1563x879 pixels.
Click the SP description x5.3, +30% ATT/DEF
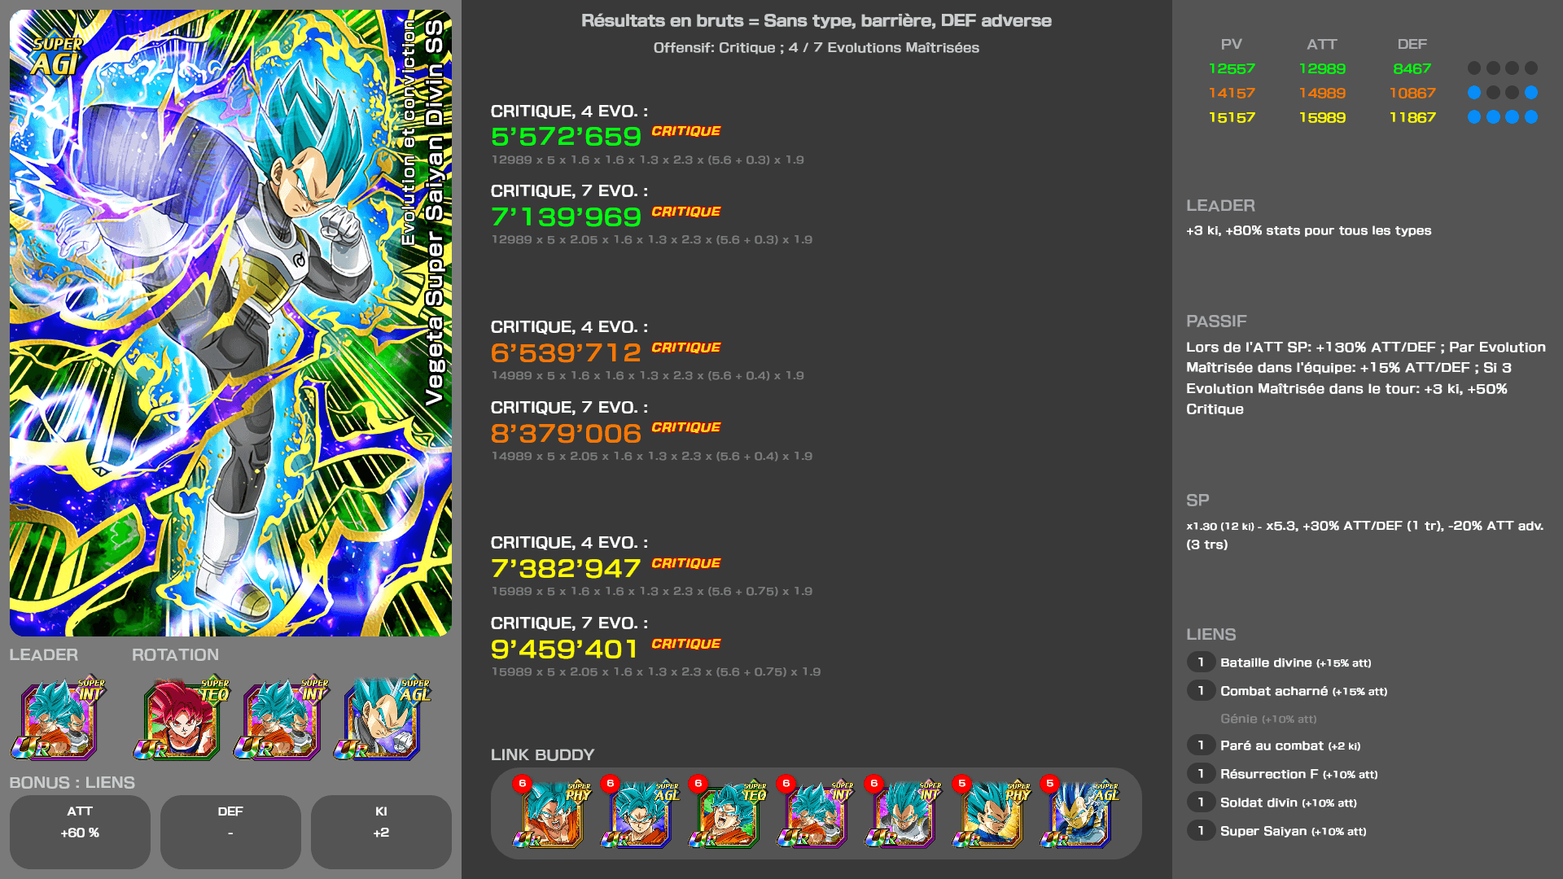[x=1364, y=535]
